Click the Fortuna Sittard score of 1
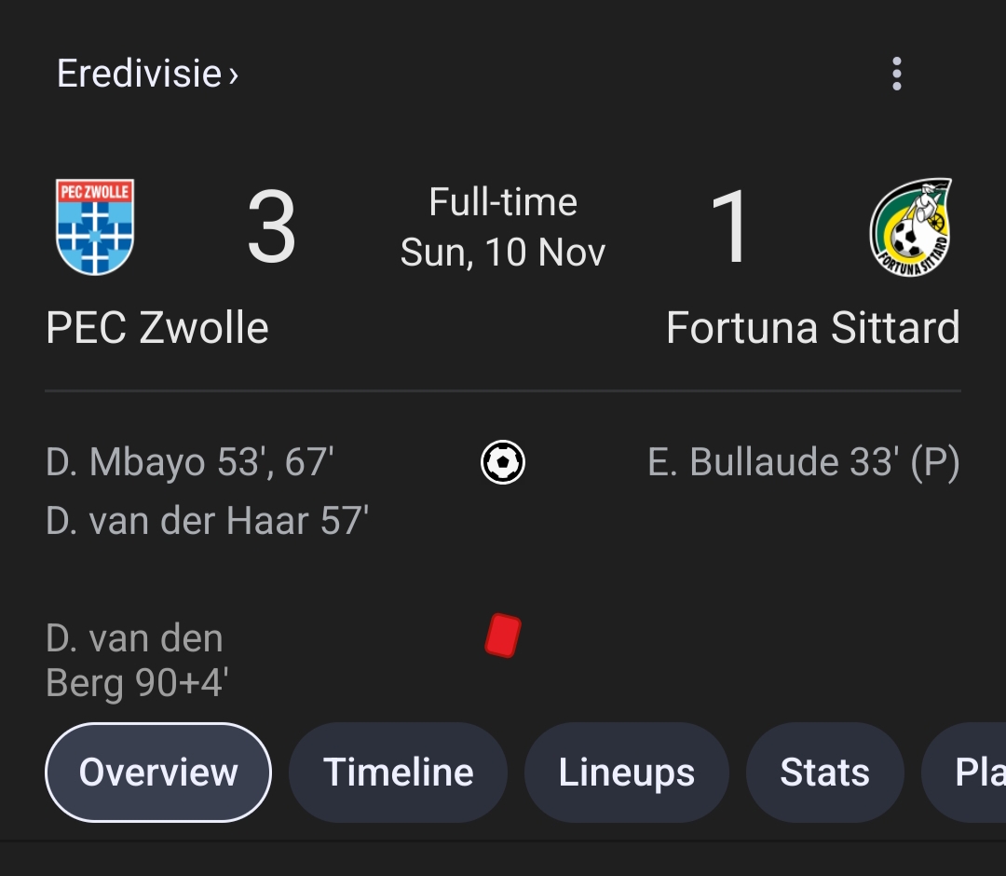The image size is (1006, 876). [x=731, y=226]
